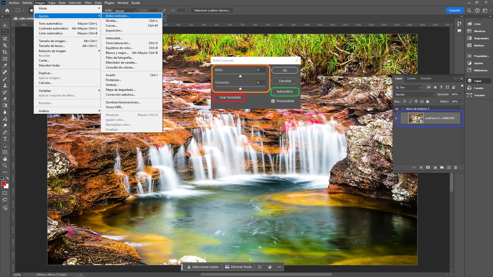Toggle lock all padlock icon
493x277 pixels.
(428, 101)
